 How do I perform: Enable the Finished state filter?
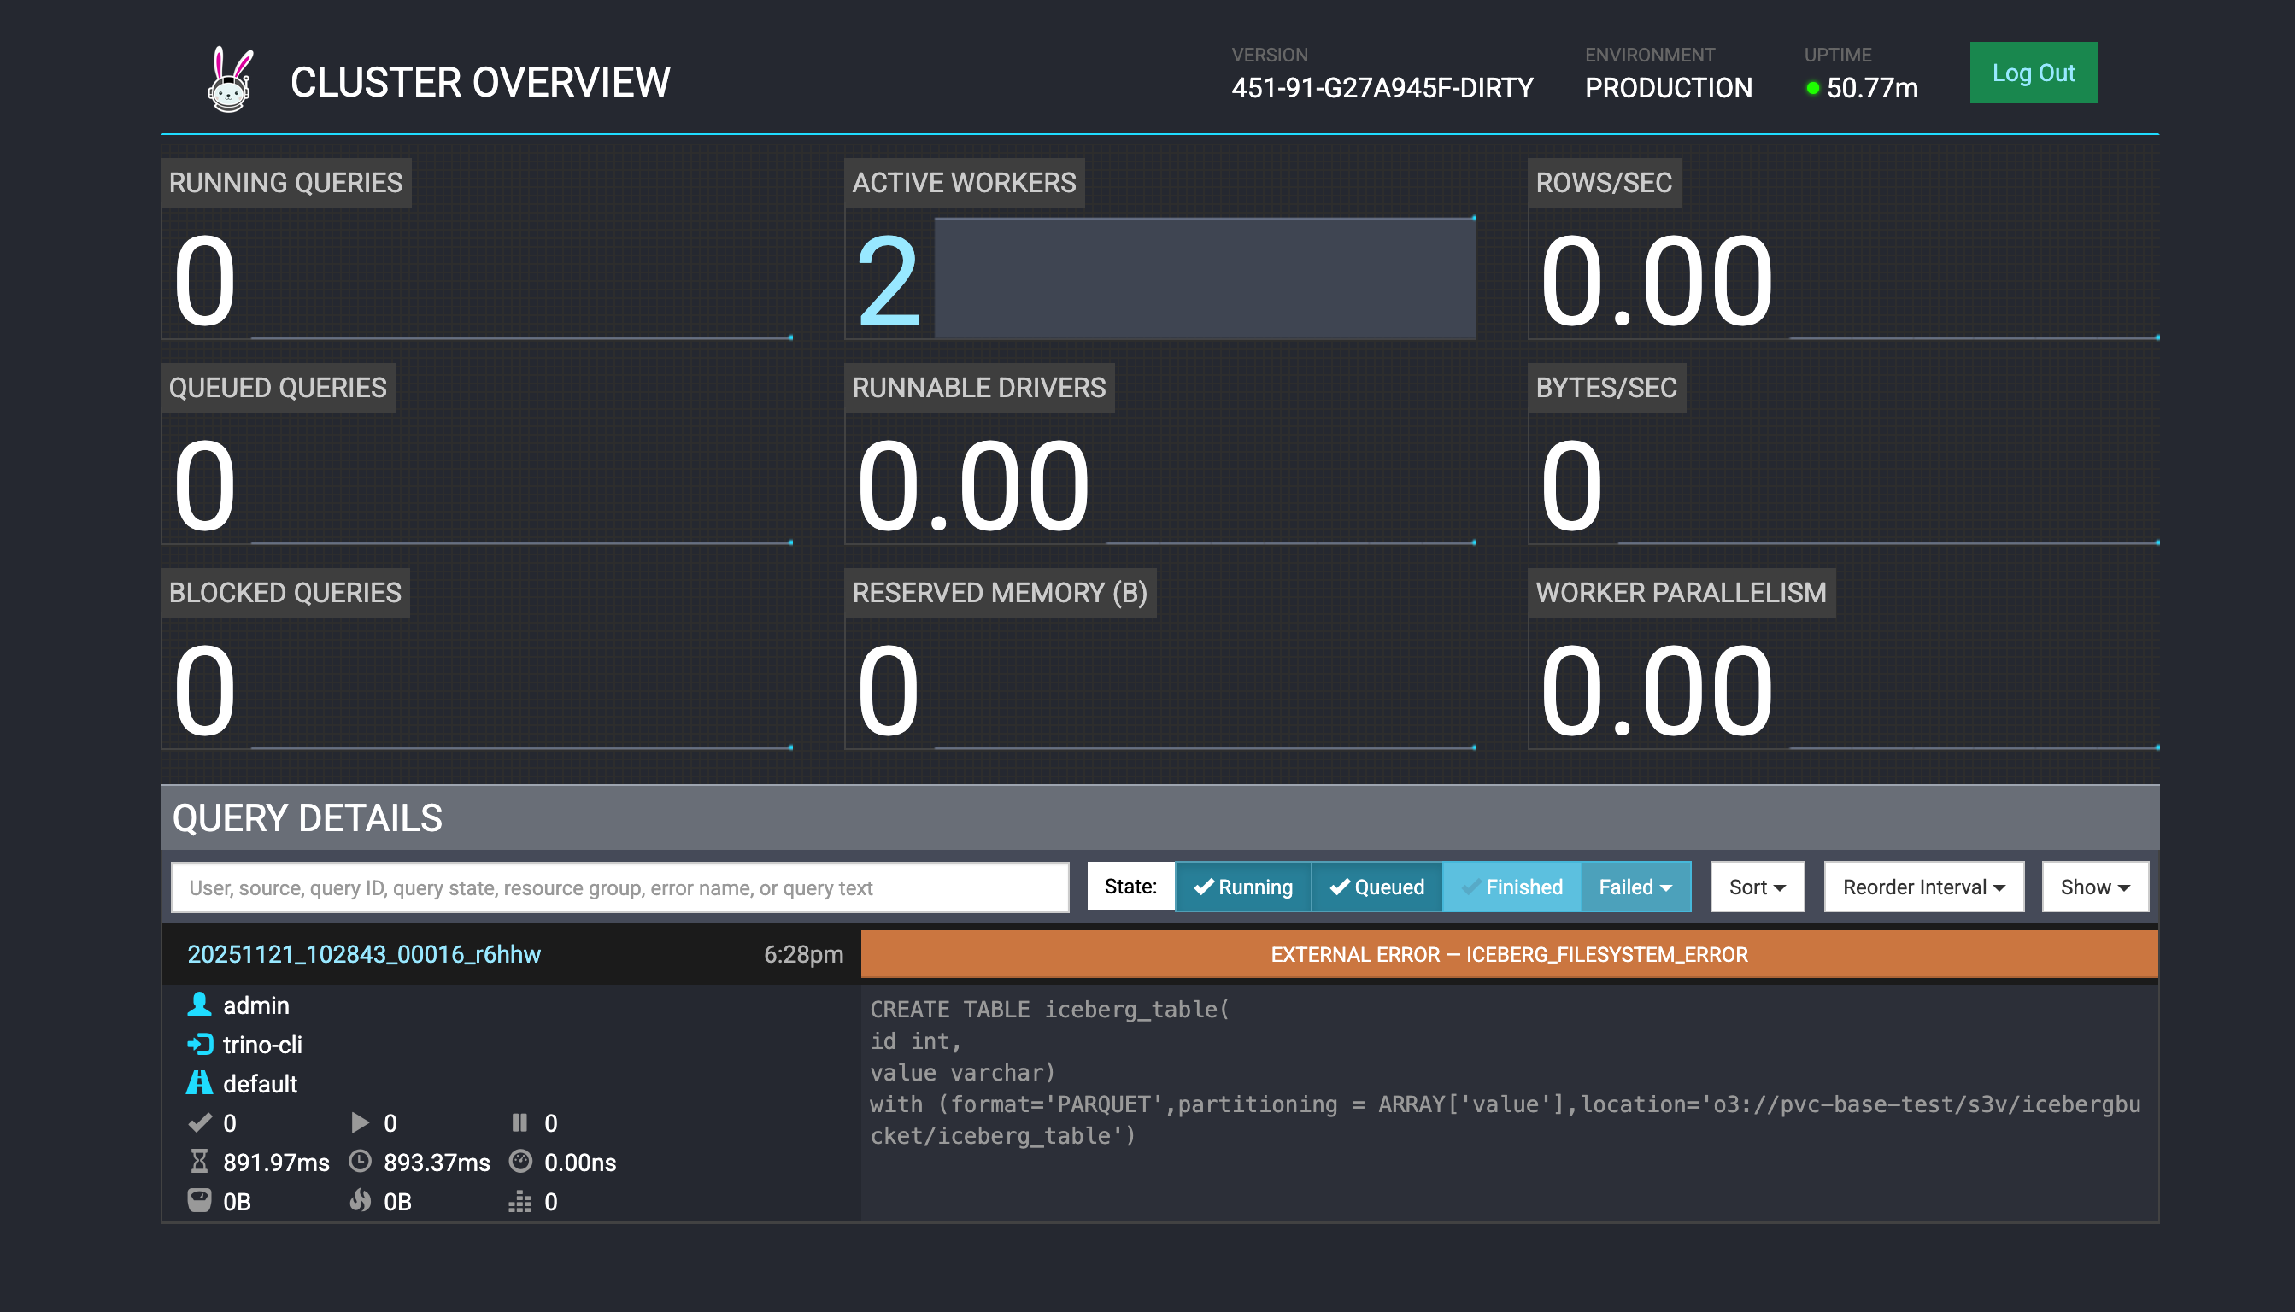click(1511, 887)
